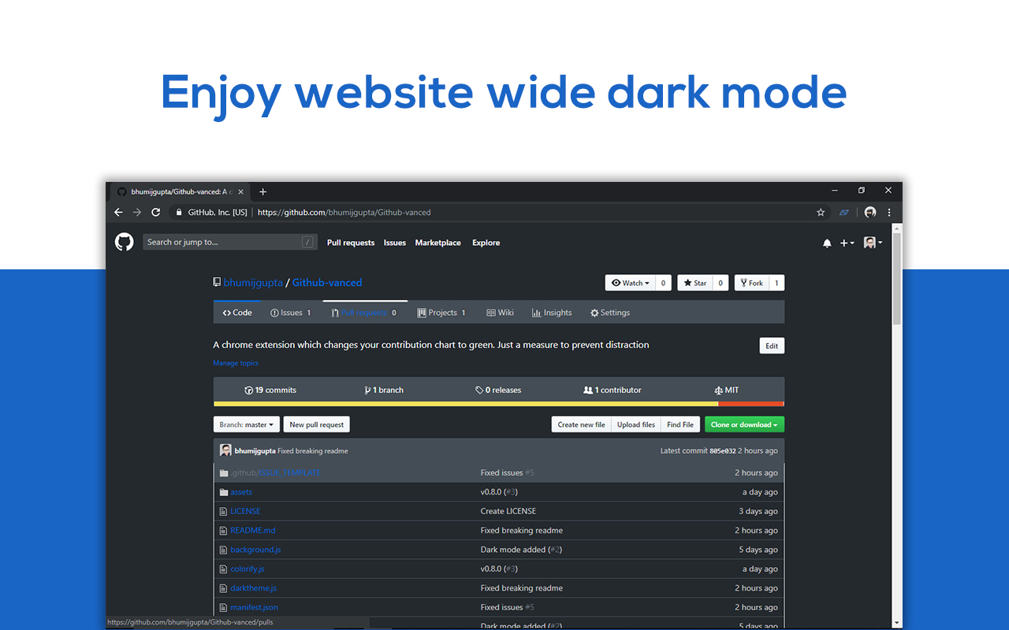1009x630 pixels.
Task: Click the assets folder icon
Action: (224, 492)
